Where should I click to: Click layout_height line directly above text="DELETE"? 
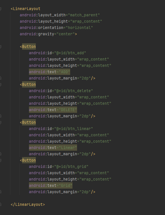pyautogui.click(x=70, y=103)
